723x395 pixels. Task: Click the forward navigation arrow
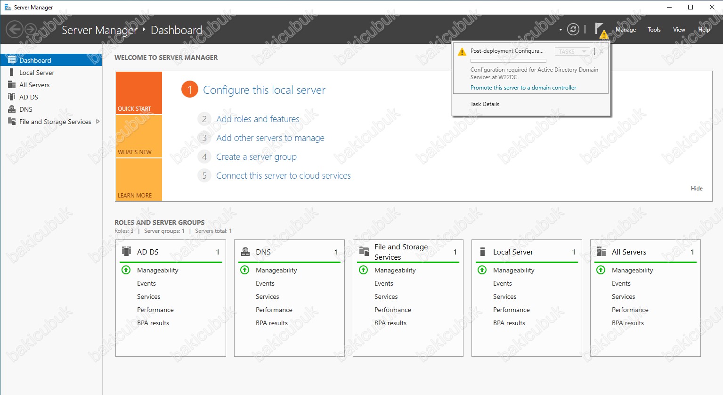(x=31, y=30)
